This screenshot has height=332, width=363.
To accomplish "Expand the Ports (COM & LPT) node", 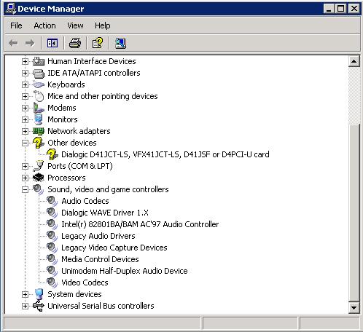I will click(25, 166).
